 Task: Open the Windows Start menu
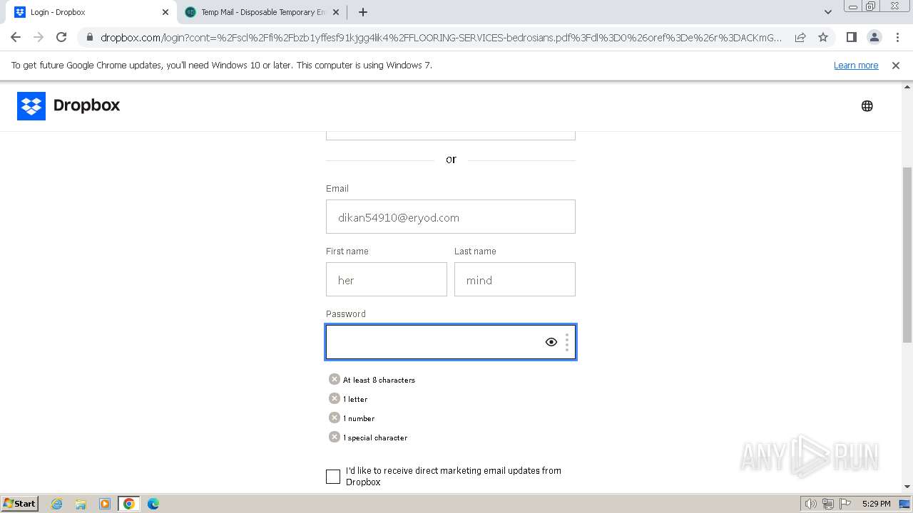(20, 504)
